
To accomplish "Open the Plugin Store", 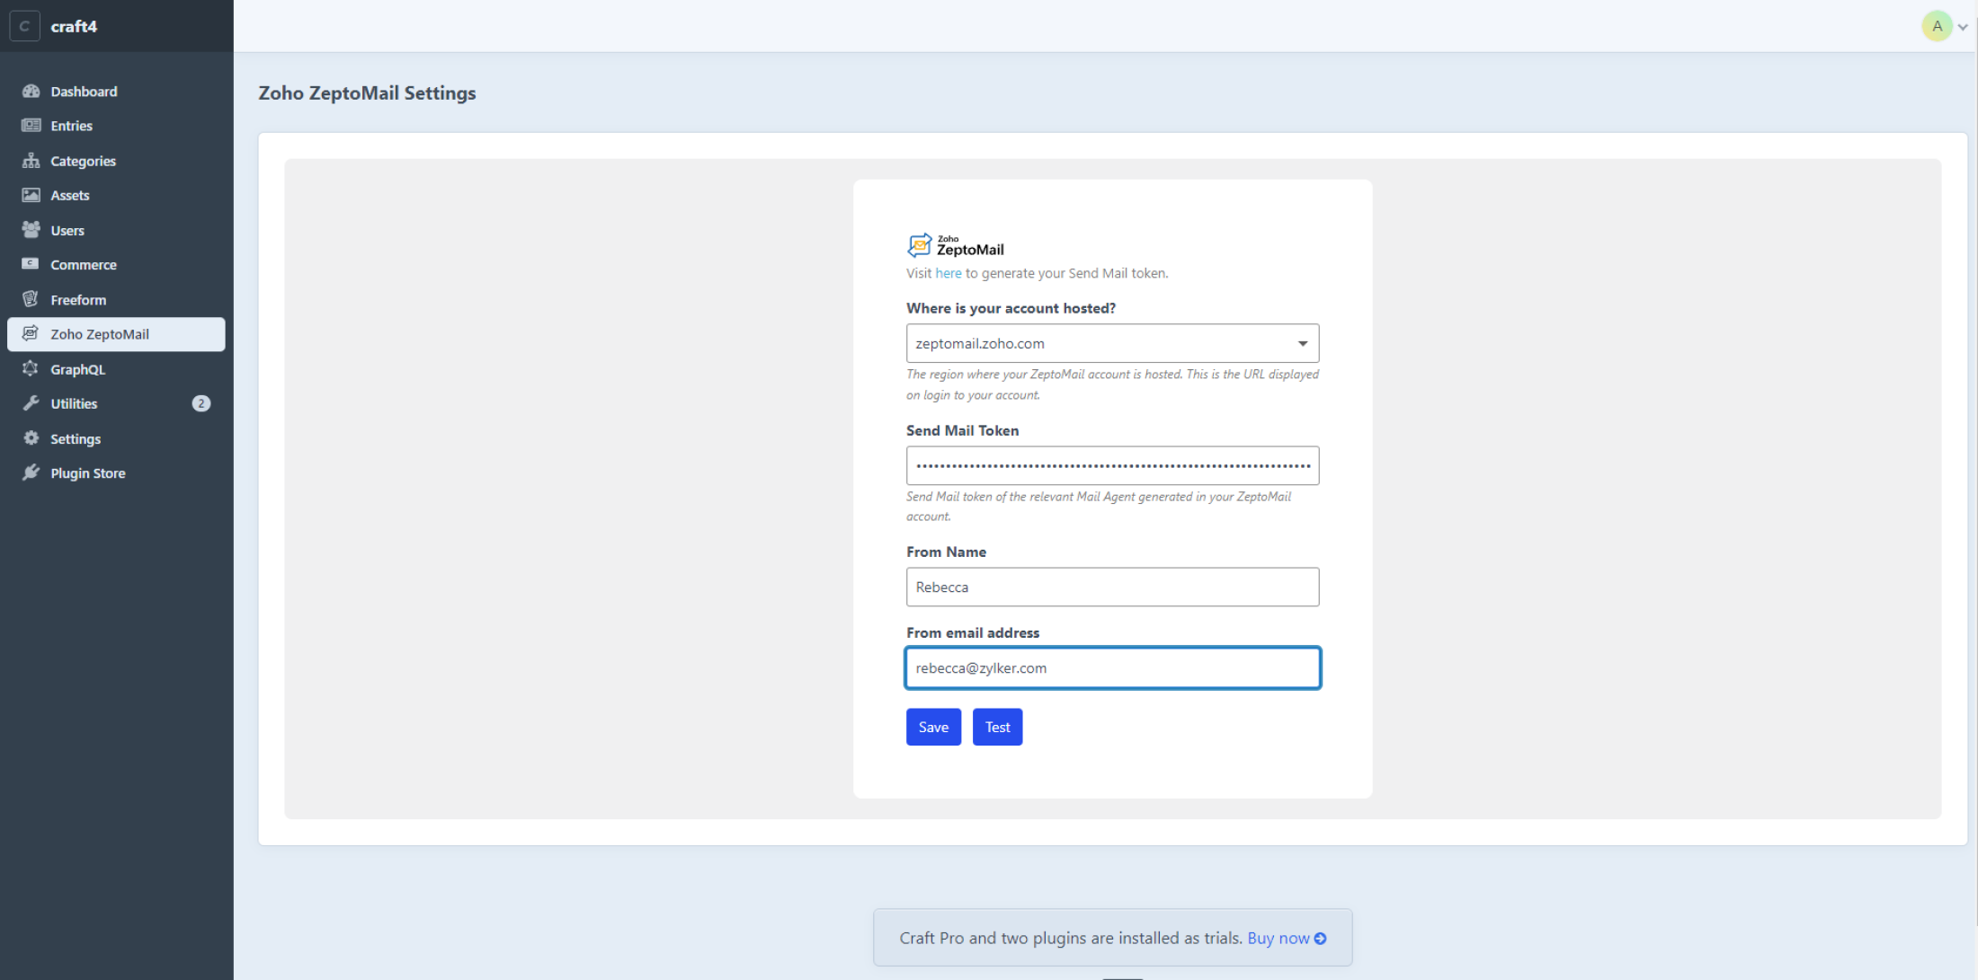I will [x=116, y=473].
